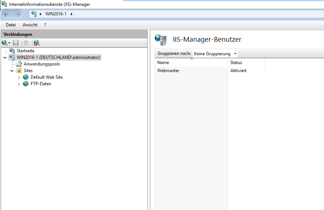
Task: Open the Datei menu
Action: [11, 25]
